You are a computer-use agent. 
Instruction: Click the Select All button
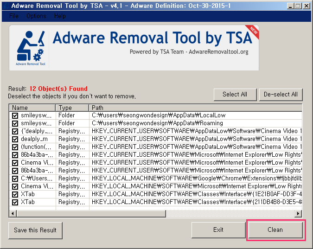point(235,95)
